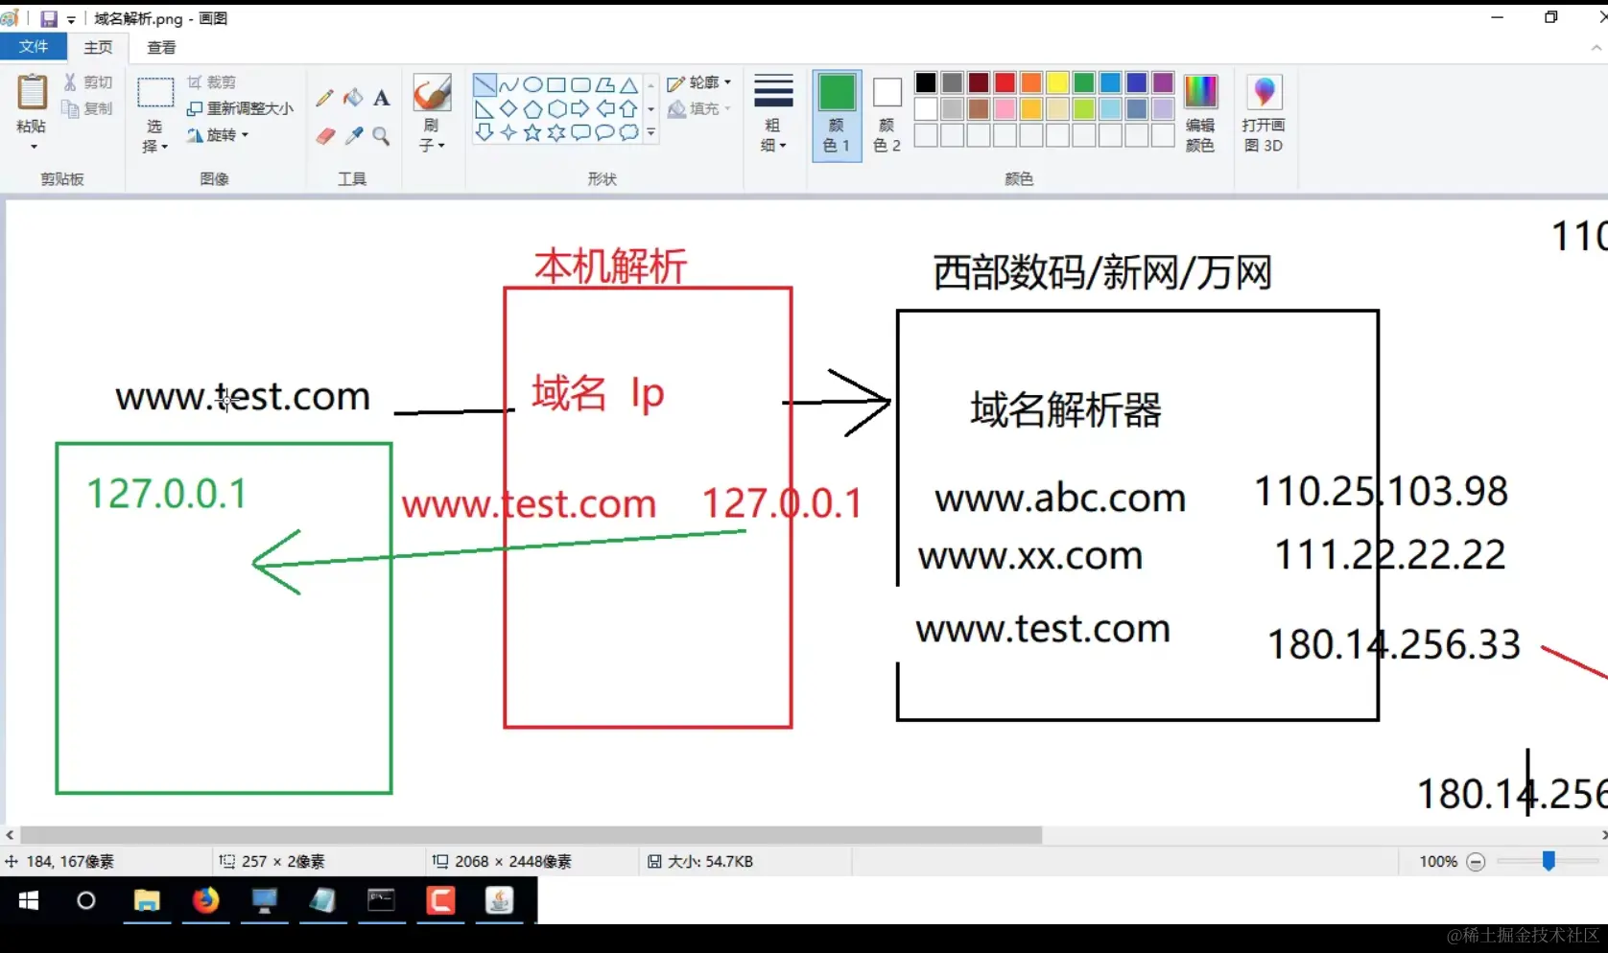Select the Text tool
The width and height of the screenshot is (1608, 953).
click(x=382, y=98)
